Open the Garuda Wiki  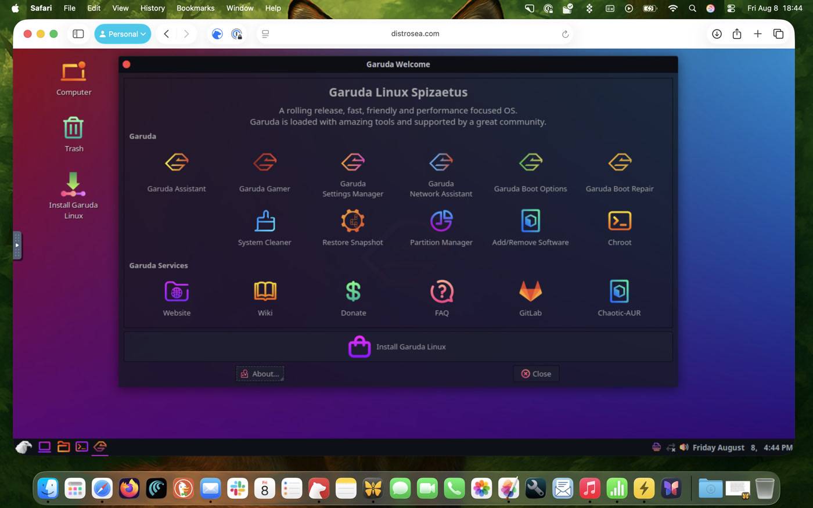click(265, 298)
